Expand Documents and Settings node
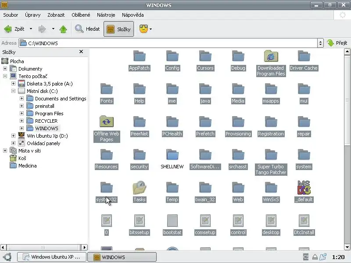The image size is (351, 263). (21, 98)
